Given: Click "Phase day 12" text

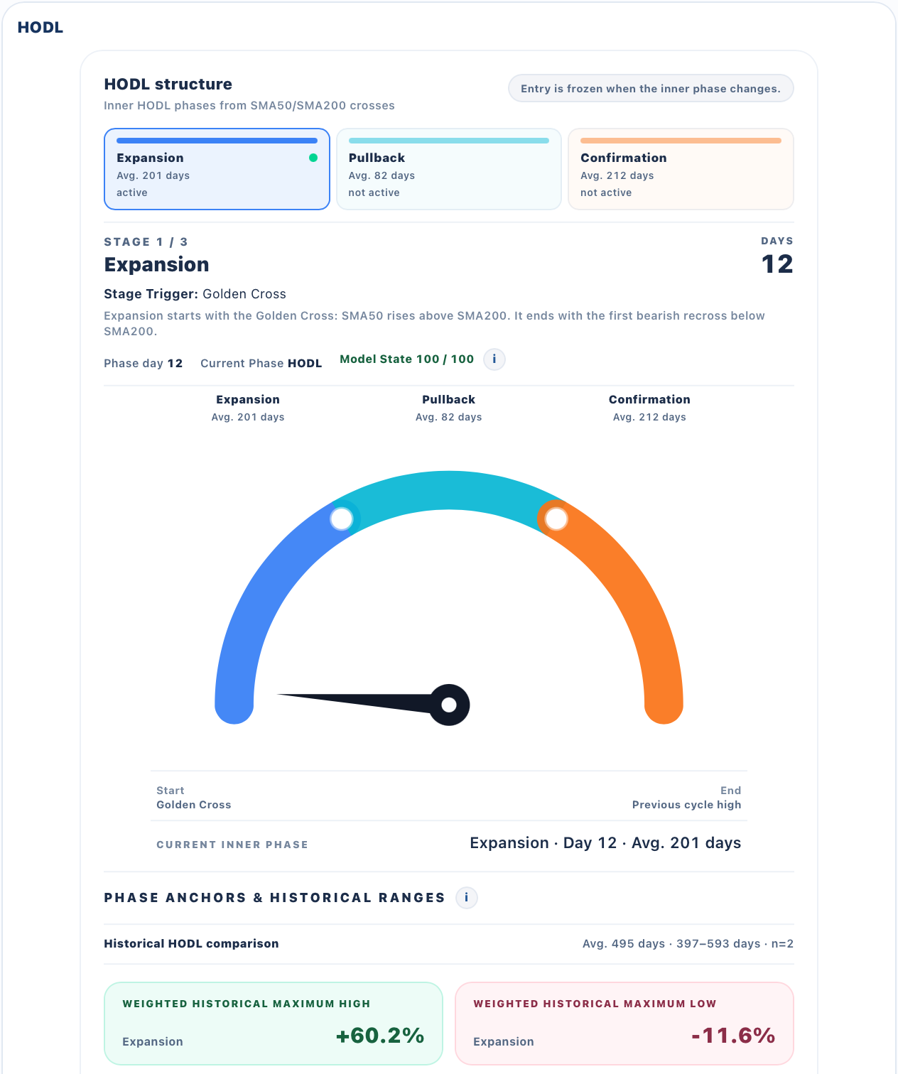Looking at the screenshot, I should pyautogui.click(x=144, y=364).
